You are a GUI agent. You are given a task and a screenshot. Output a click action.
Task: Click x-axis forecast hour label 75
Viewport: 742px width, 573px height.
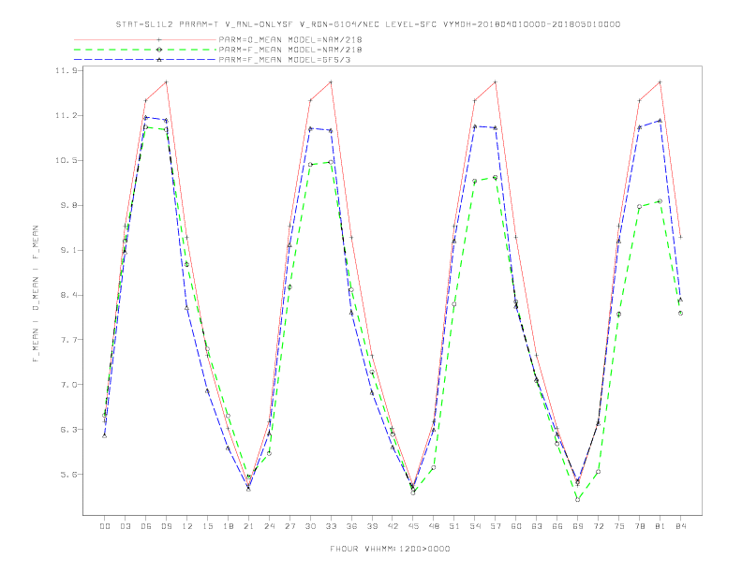(619, 526)
